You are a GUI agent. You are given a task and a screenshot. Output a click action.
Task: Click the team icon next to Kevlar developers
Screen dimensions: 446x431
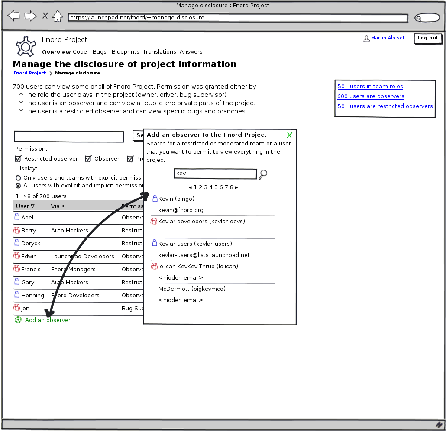pyautogui.click(x=154, y=221)
